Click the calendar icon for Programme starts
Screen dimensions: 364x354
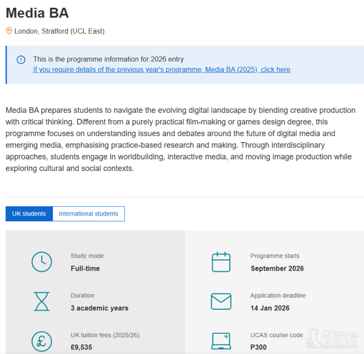[221, 262]
